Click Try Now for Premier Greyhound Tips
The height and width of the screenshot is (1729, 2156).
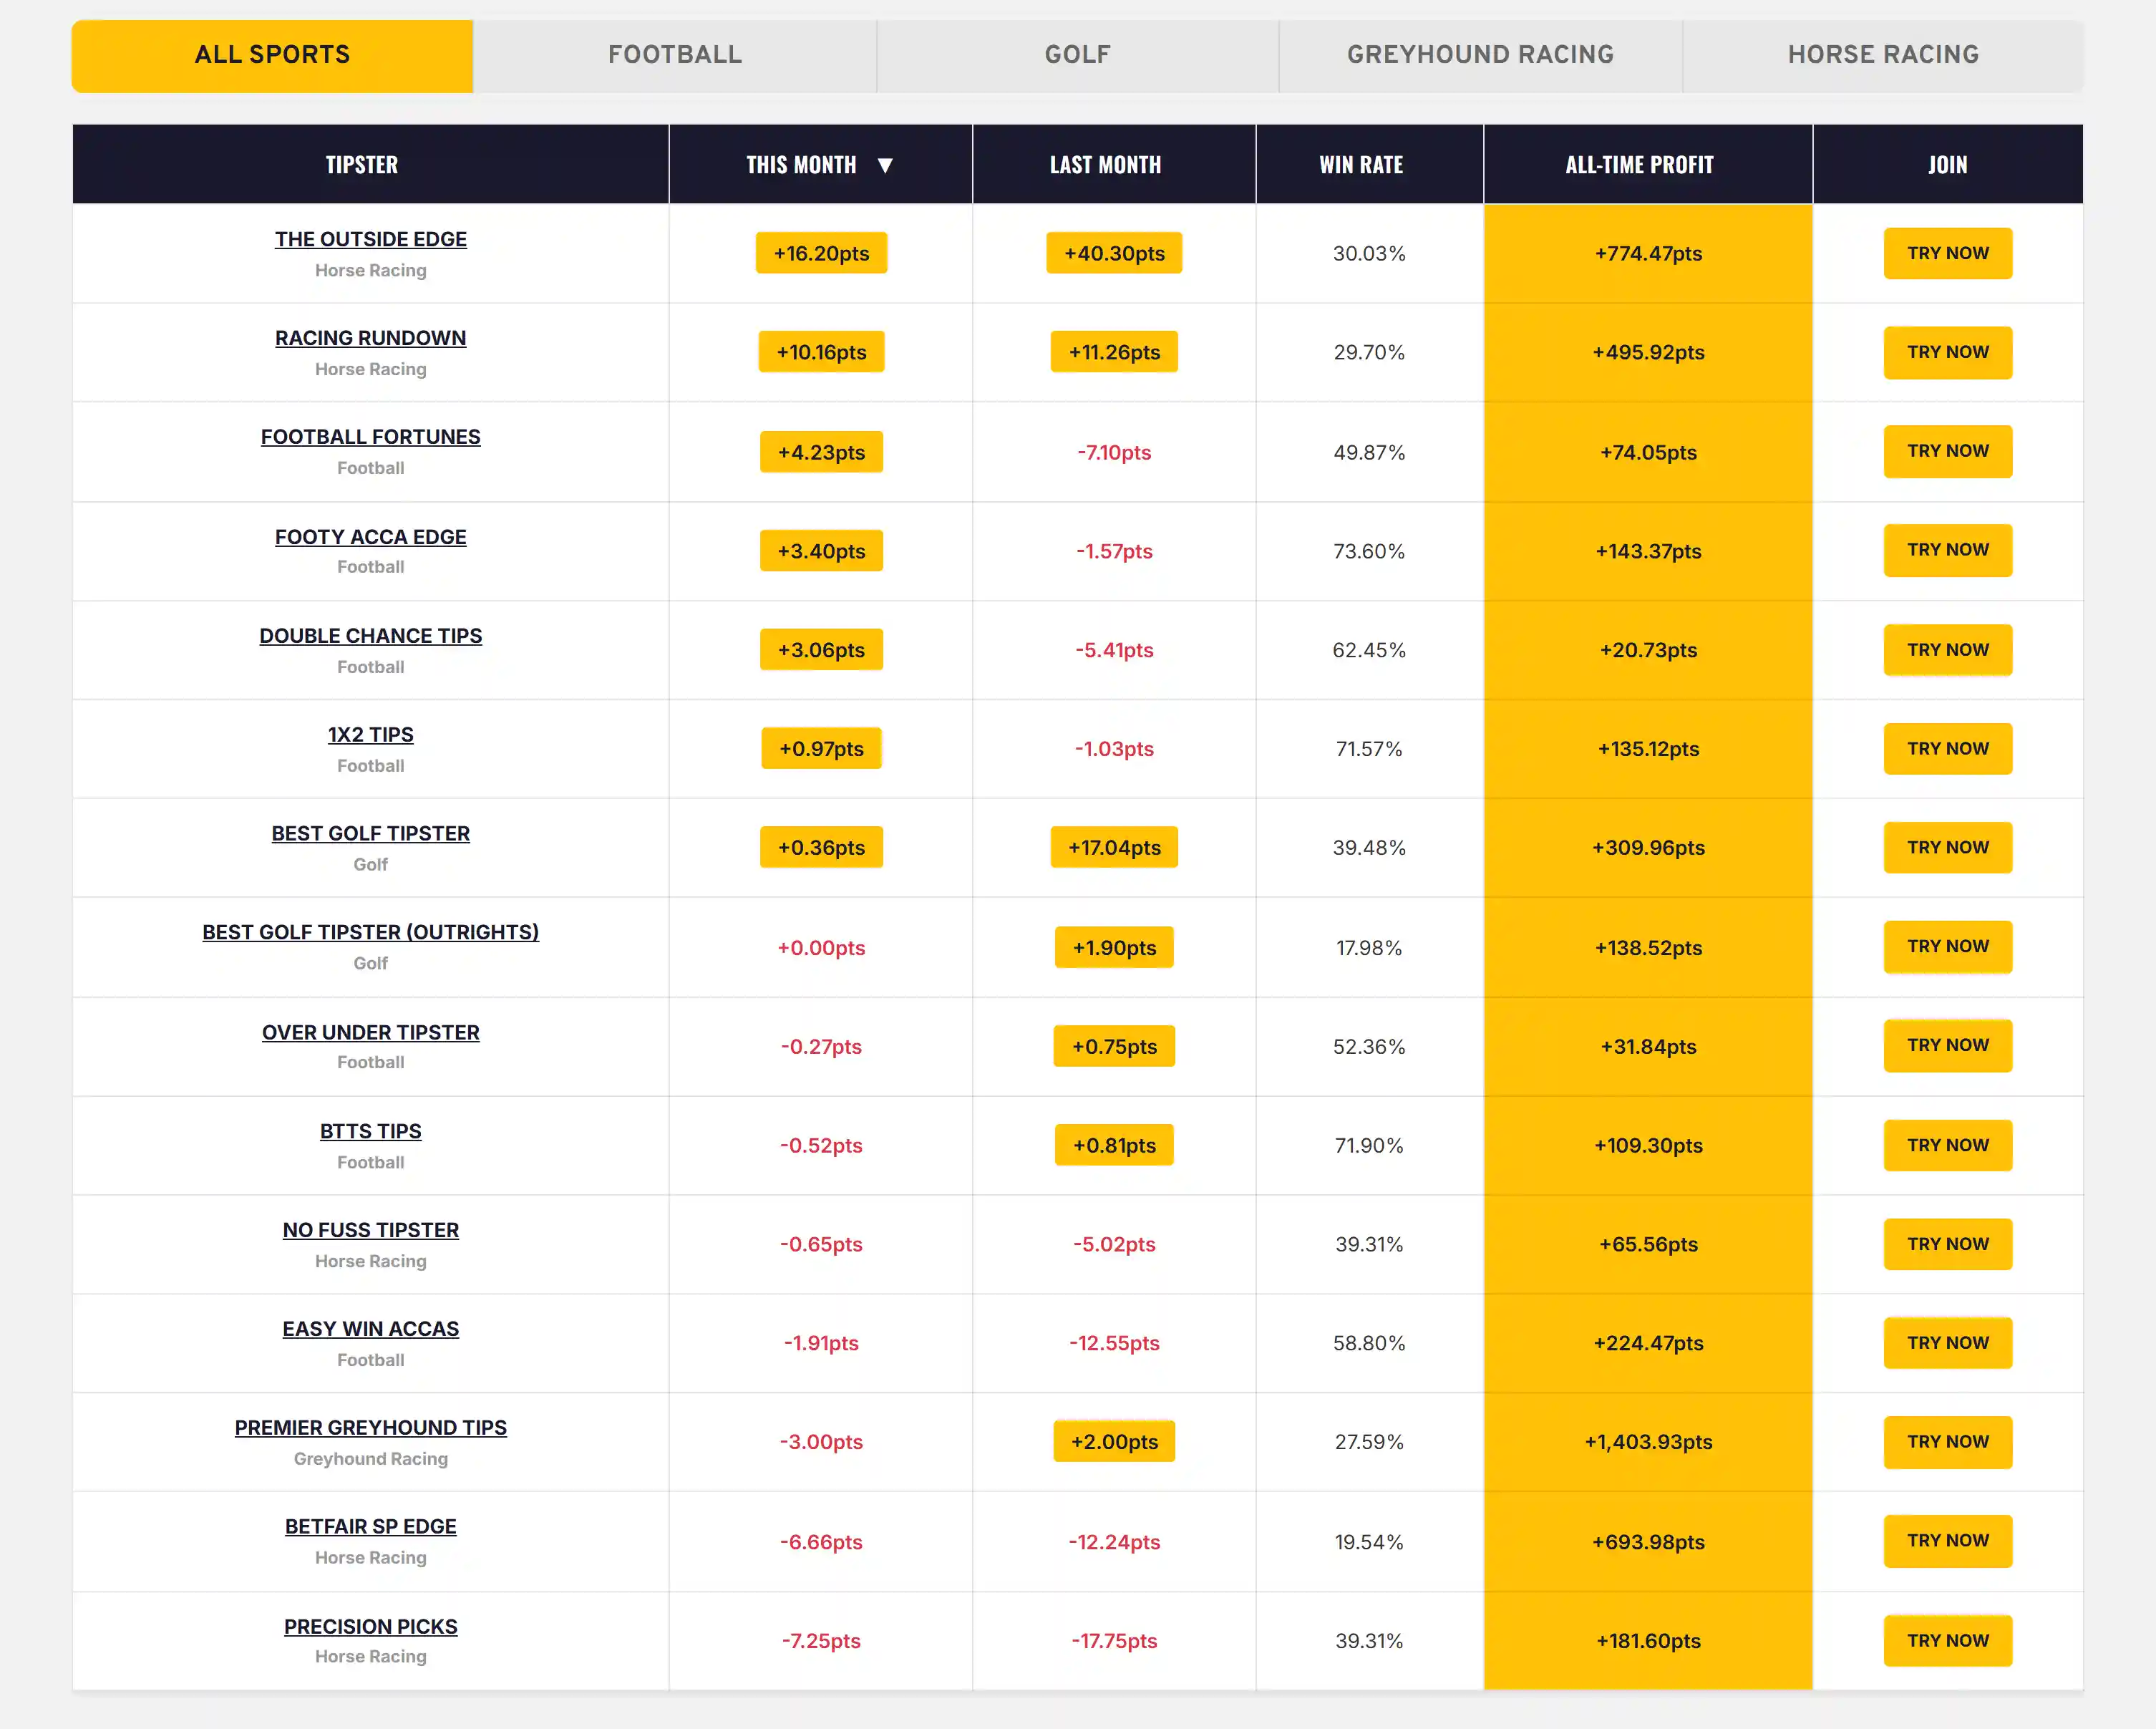(1948, 1442)
